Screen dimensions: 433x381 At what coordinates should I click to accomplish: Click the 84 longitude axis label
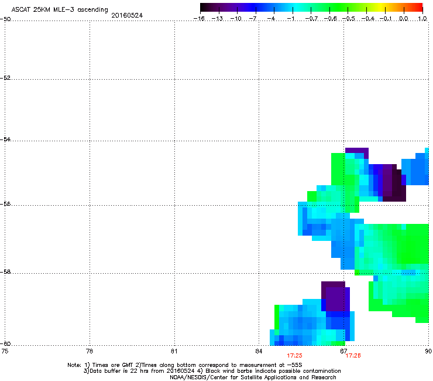259,351
